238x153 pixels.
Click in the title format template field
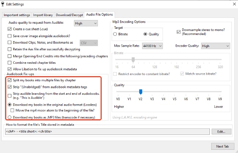pos(107,132)
